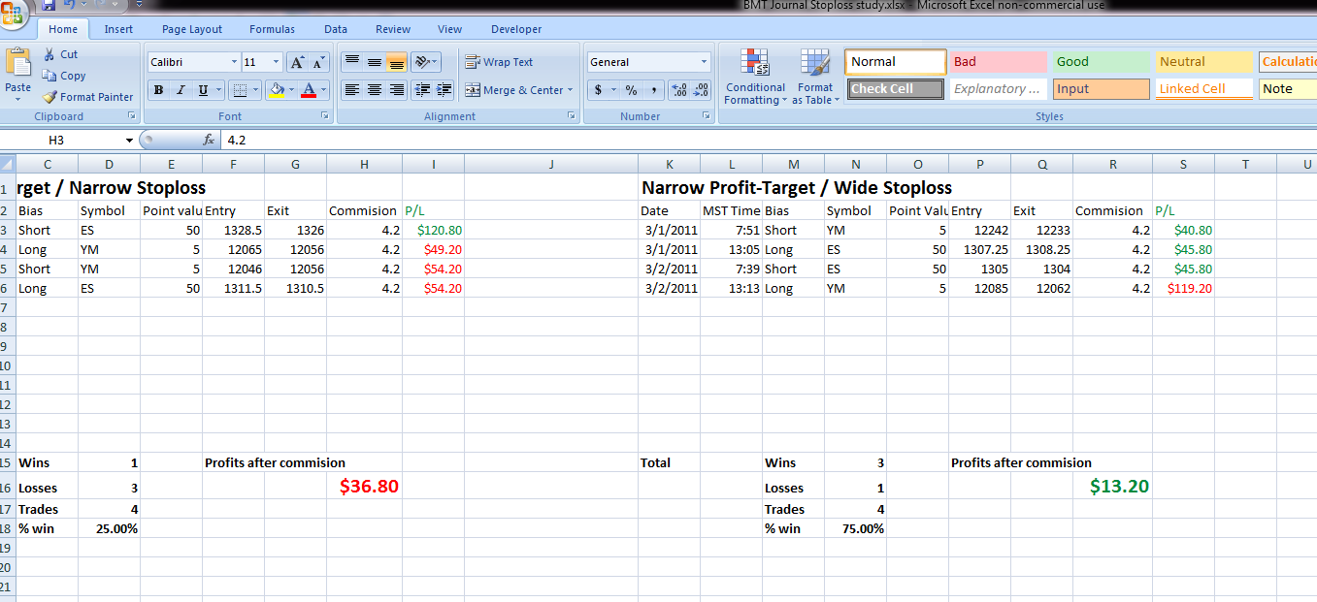Activate the Format Painter
The width and height of the screenshot is (1317, 602).
pos(87,97)
